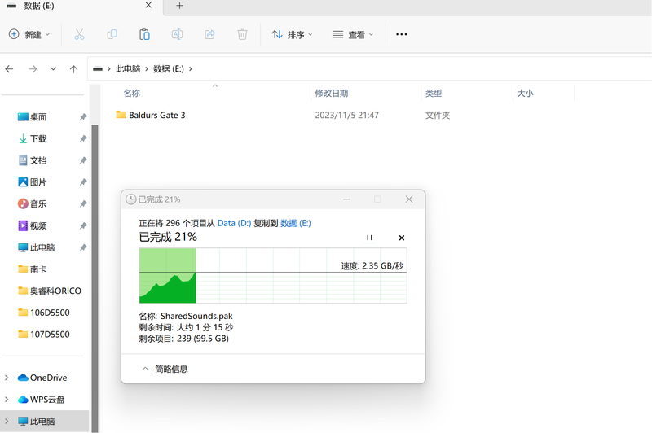Image resolution: width=652 pixels, height=433 pixels.
Task: Click 数据 (E:) in the address breadcrumb
Action: 169,69
